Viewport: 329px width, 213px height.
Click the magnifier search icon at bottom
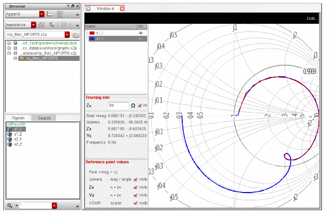tap(9, 206)
